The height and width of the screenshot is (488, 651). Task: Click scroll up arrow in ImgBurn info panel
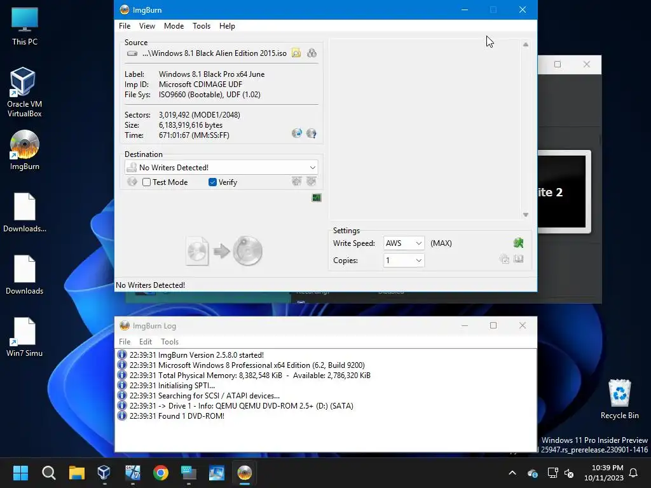tap(526, 44)
